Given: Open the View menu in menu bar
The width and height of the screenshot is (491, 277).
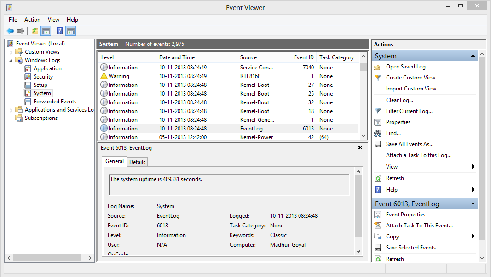Looking at the screenshot, I should (x=53, y=20).
